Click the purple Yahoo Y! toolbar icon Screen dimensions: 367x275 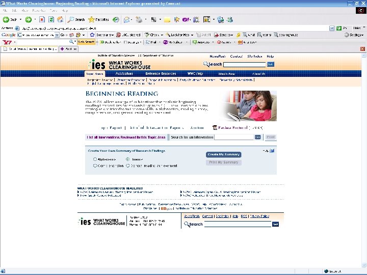tap(186, 20)
